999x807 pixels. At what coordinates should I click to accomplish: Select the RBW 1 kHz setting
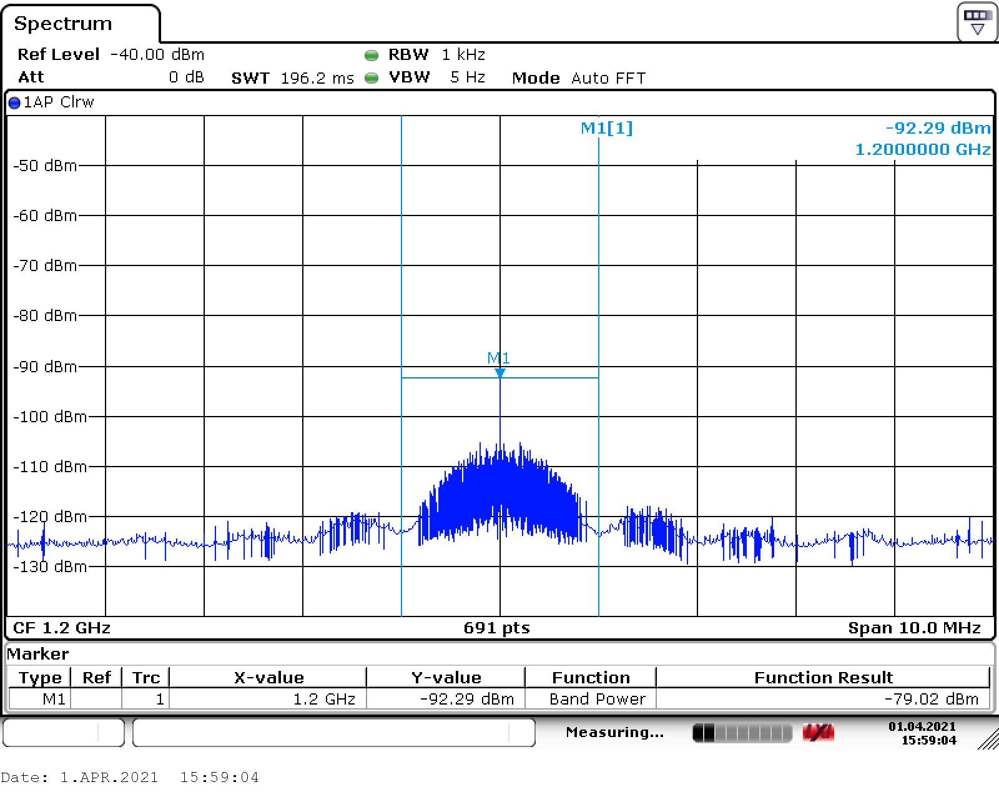463,55
